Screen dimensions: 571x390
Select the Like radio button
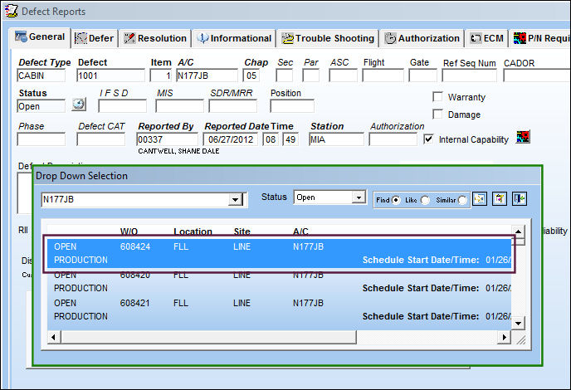click(x=425, y=200)
